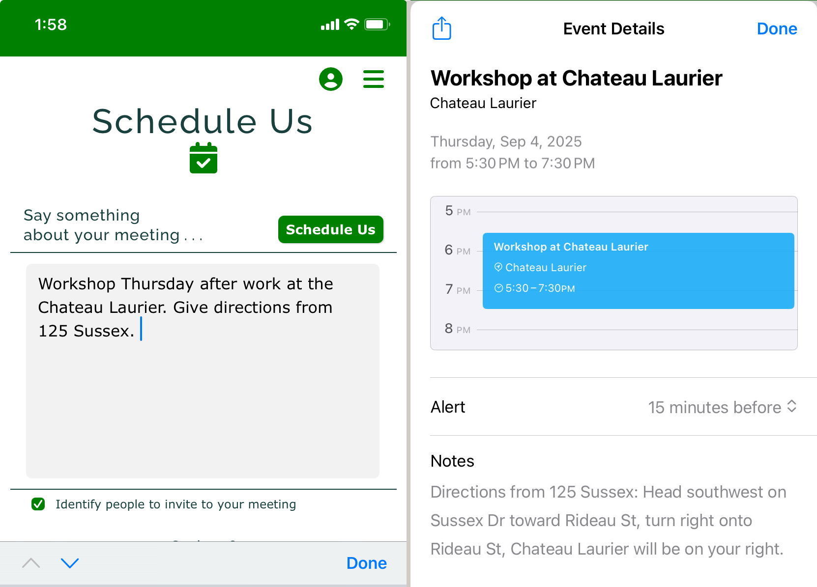Open the hamburger menu
The height and width of the screenshot is (587, 817).
373,79
